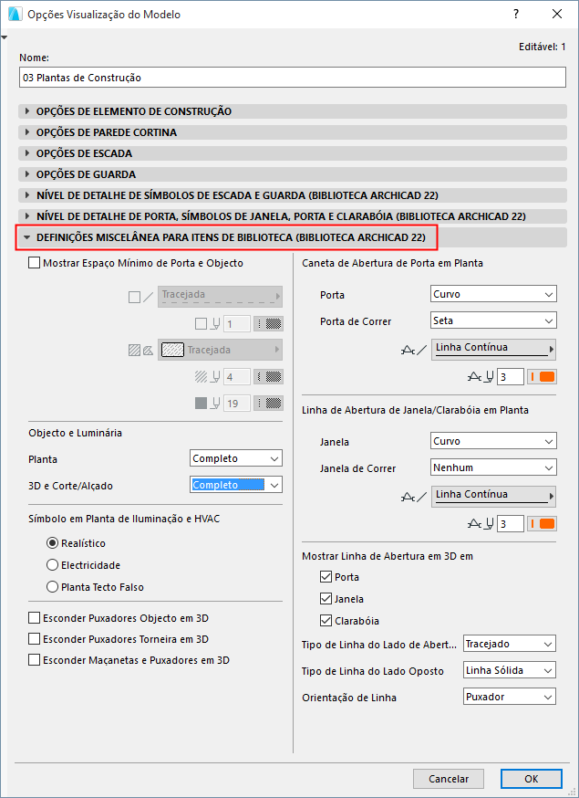Select the Electricidade radio option
This screenshot has height=798, width=579.
coord(52,565)
